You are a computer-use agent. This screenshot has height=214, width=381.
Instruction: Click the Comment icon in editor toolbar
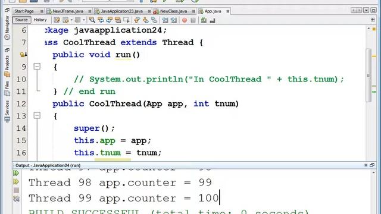pos(204,20)
